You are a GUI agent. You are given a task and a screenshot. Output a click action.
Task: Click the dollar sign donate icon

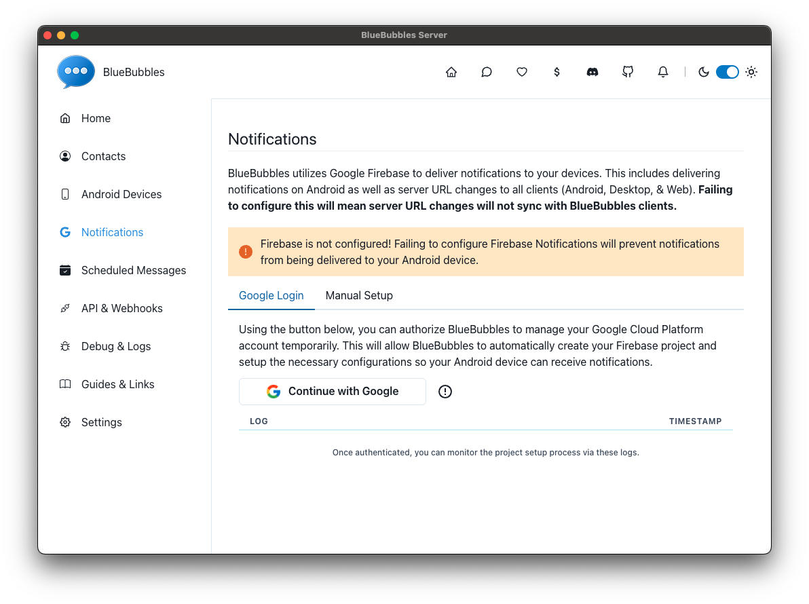pos(557,72)
